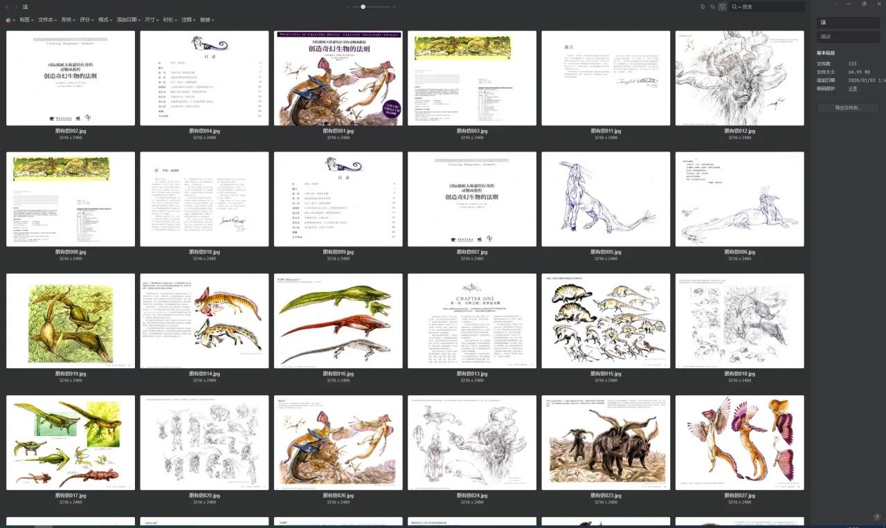Expand the 尺寸 filter dropdown
The image size is (886, 528).
152,20
